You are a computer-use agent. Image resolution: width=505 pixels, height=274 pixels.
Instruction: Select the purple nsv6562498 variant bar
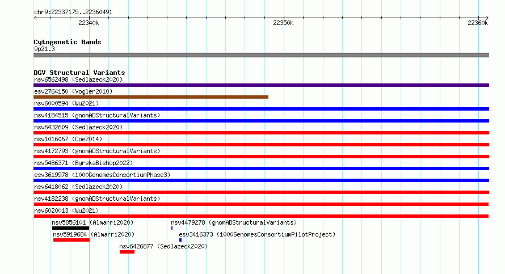point(261,85)
